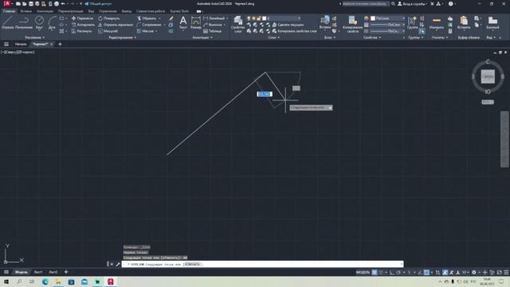The width and height of the screenshot is (510, 287).
Task: Toggle object snap in status bar
Action: click(426, 273)
